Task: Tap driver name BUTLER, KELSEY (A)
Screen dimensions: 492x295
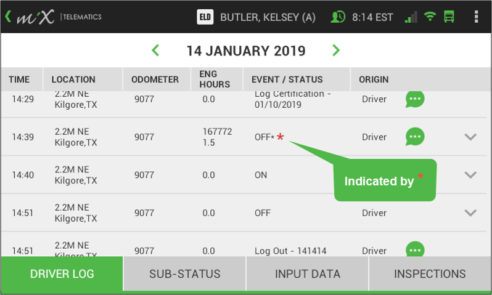Action: [268, 17]
